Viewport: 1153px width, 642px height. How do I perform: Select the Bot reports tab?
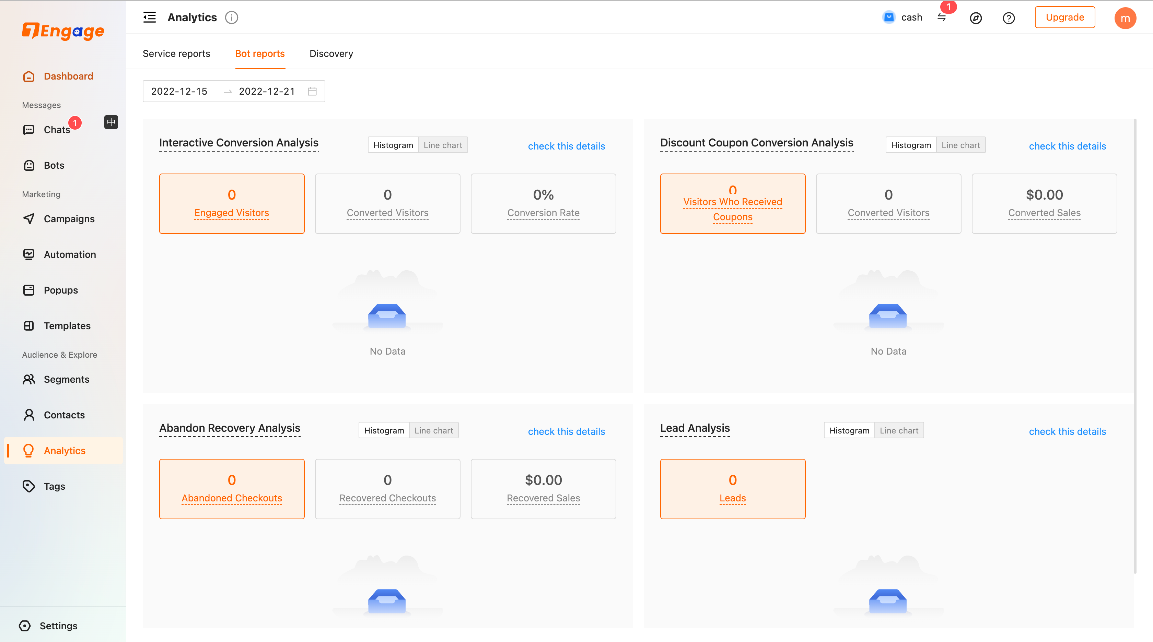pyautogui.click(x=260, y=54)
